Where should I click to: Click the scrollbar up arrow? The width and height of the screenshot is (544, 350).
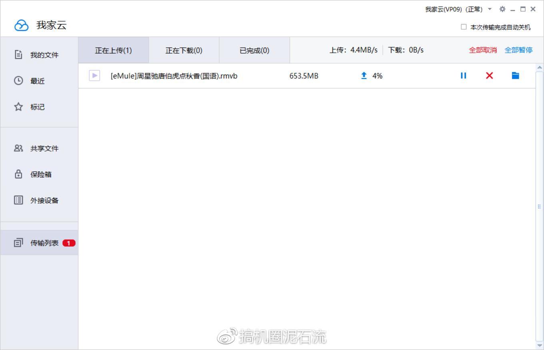539,67
